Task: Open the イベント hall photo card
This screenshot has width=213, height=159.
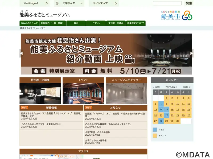Action: coord(83,91)
